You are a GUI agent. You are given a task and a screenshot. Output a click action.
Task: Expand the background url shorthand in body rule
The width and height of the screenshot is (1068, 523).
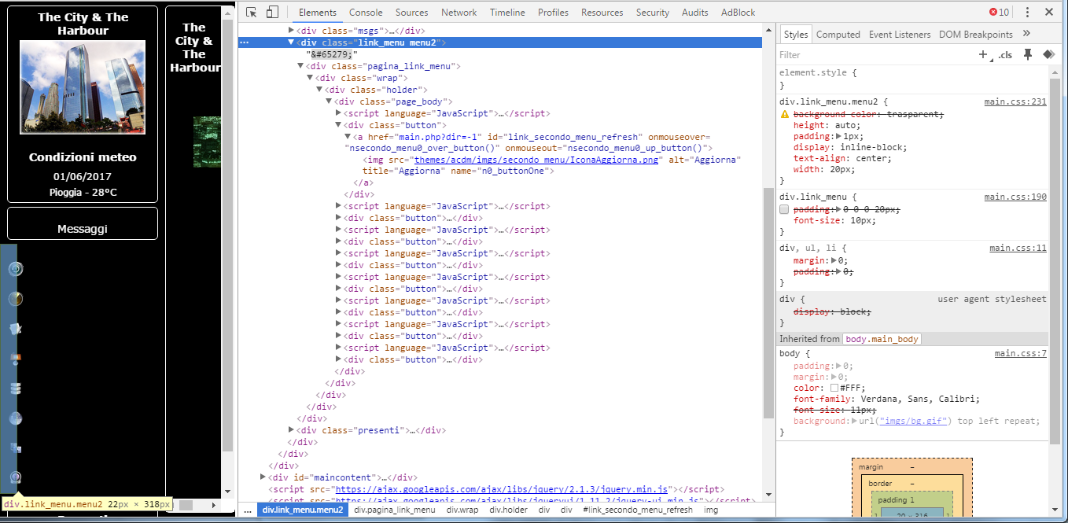tap(854, 422)
